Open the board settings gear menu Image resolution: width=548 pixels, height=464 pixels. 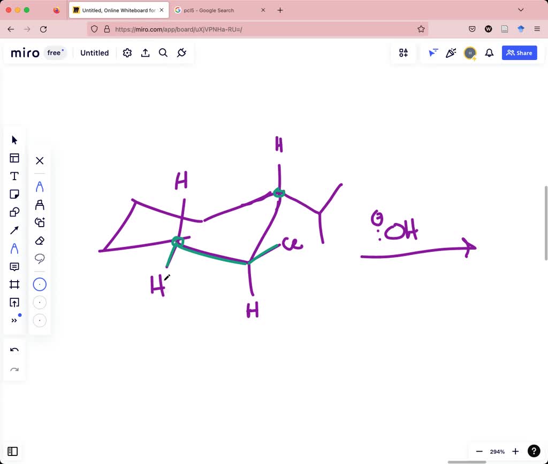coord(127,53)
